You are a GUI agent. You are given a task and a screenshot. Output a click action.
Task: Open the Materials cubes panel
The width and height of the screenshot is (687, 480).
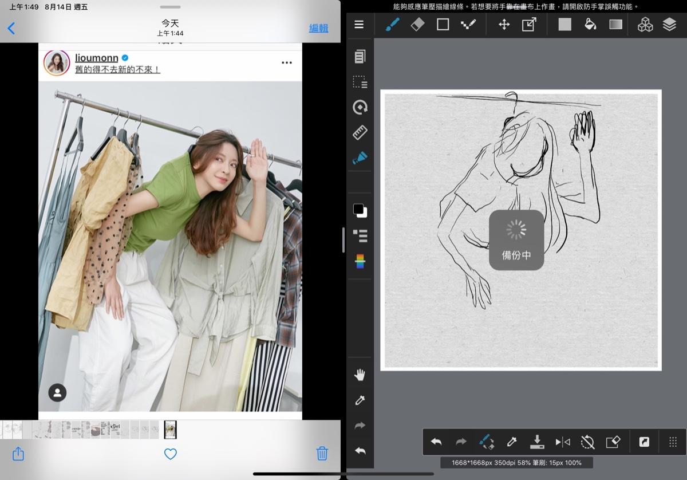point(645,25)
